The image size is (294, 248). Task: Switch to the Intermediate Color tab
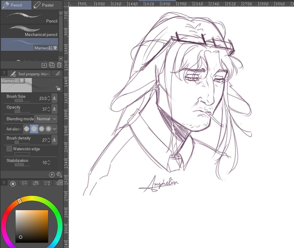click(47, 183)
